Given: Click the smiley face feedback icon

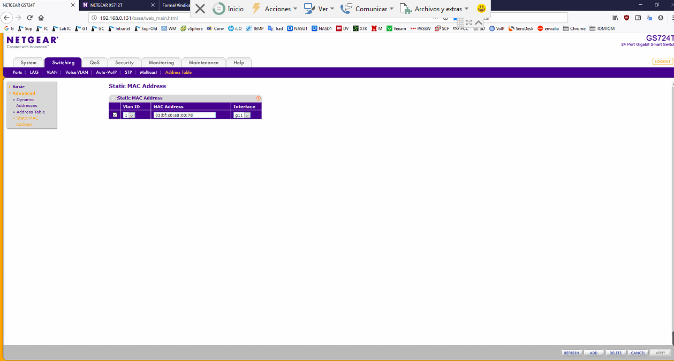Looking at the screenshot, I should coord(481,9).
